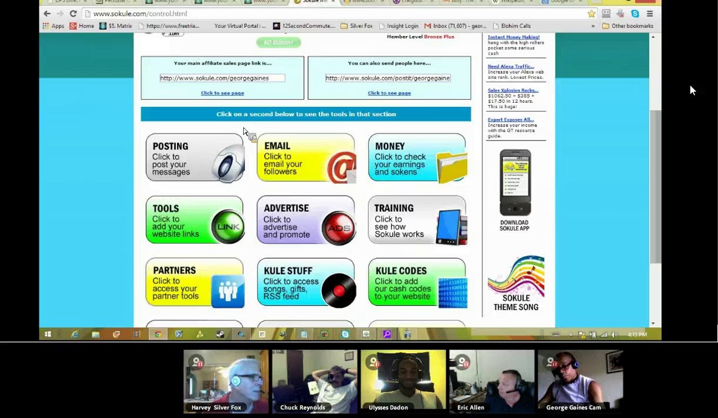Bookmark page with the star icon
The width and height of the screenshot is (718, 418).
point(591,13)
